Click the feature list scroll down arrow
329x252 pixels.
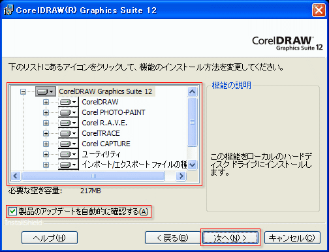[192, 165]
